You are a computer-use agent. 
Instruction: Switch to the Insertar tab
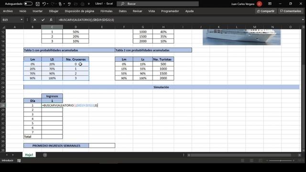(x=37, y=11)
